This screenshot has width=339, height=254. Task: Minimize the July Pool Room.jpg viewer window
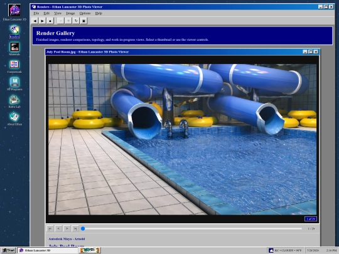pos(305,52)
